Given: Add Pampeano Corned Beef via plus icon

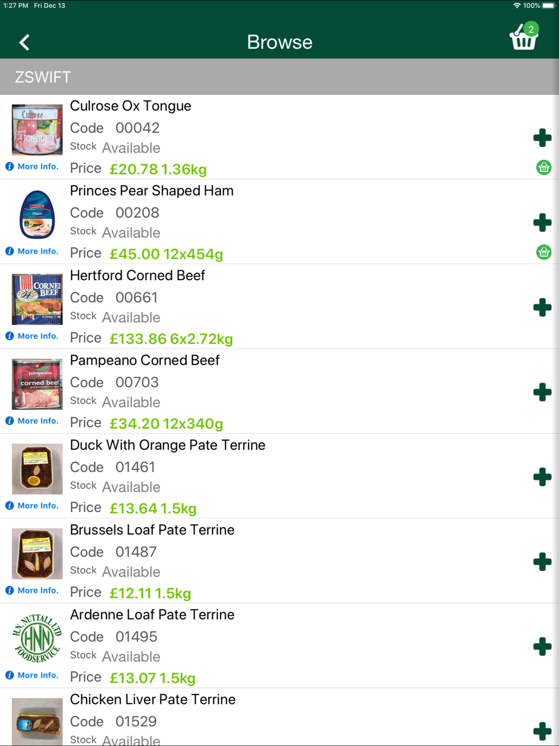Looking at the screenshot, I should point(542,393).
